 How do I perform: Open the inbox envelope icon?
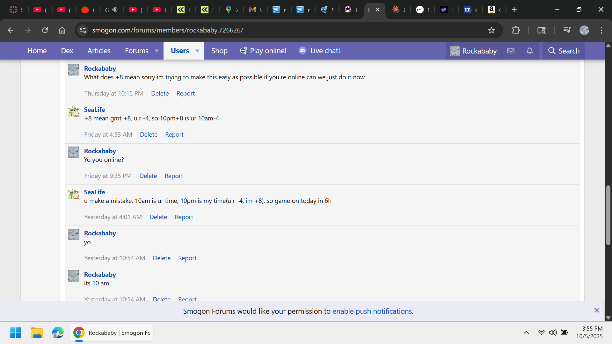pyautogui.click(x=511, y=51)
